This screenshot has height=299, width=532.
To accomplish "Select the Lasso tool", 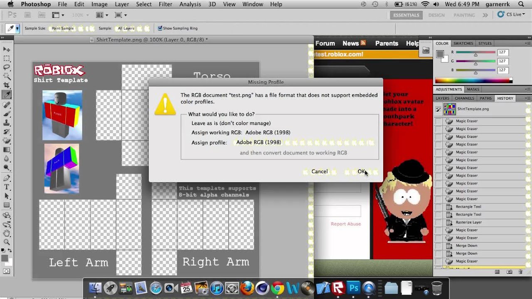I will point(7,67).
